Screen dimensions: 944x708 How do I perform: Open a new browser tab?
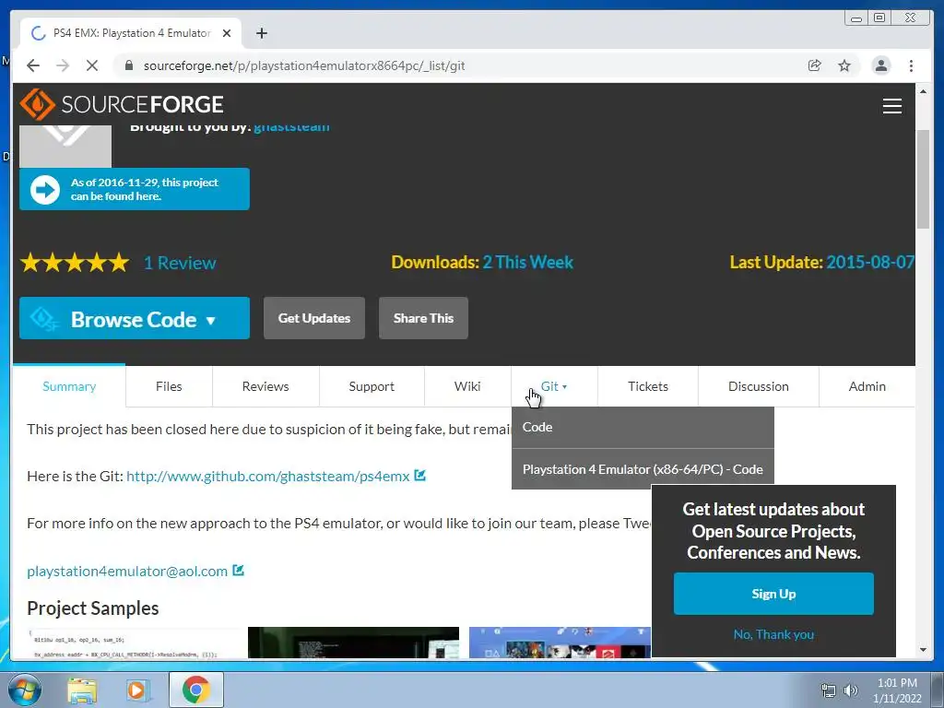point(261,33)
